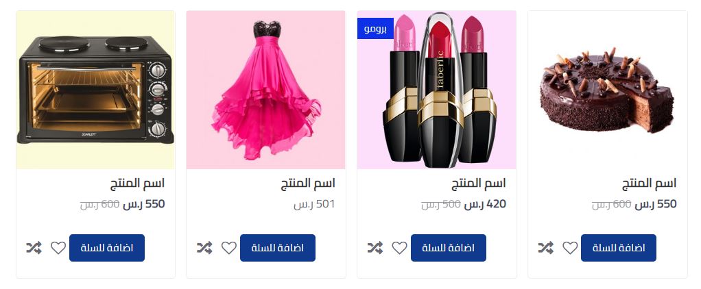
Task: Click the blue promo badge on lipstick
Action: coord(376,29)
